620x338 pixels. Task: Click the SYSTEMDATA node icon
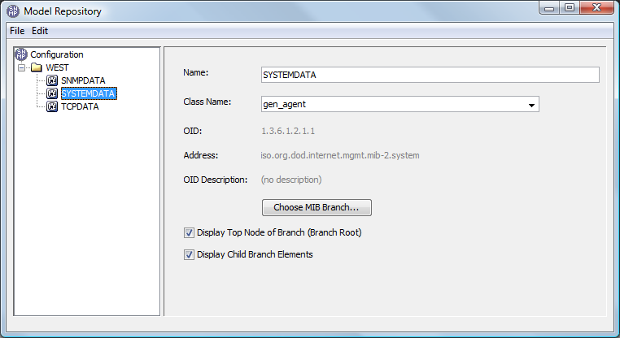coord(52,93)
